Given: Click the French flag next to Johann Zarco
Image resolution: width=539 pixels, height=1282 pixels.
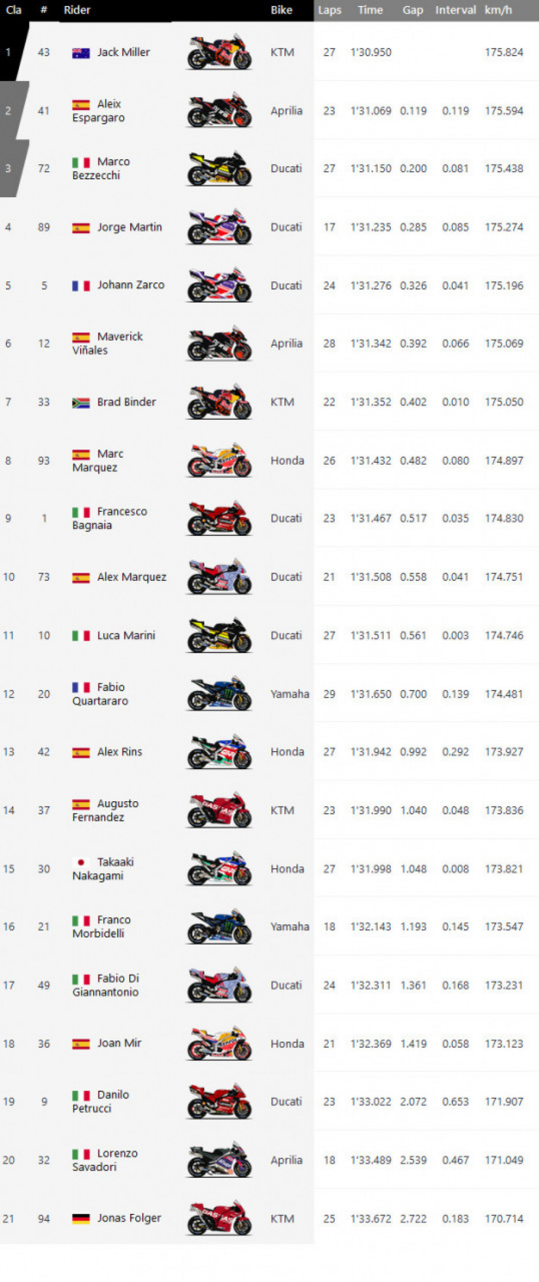Looking at the screenshot, I should pos(81,285).
